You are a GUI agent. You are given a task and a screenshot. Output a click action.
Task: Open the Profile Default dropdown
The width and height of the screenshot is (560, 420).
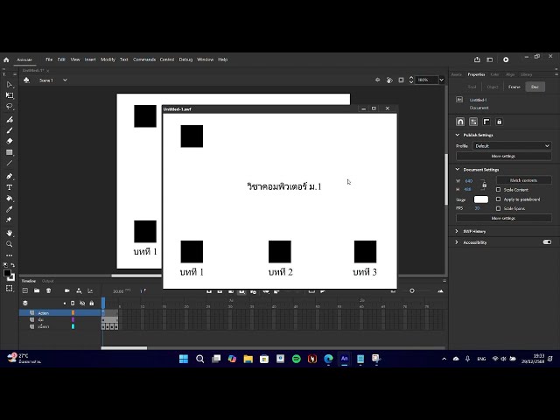[x=512, y=146]
